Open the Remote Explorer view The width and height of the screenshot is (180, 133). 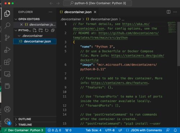point(7,74)
